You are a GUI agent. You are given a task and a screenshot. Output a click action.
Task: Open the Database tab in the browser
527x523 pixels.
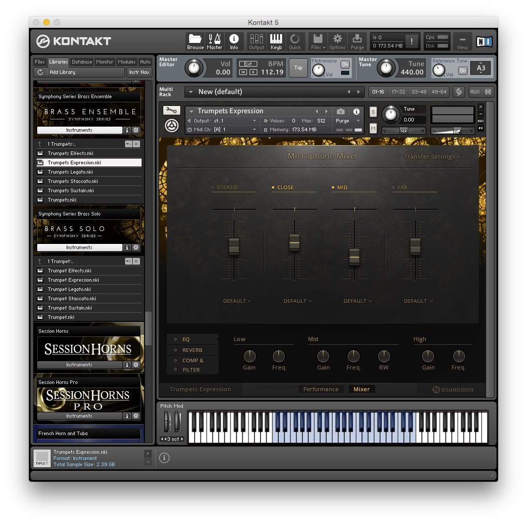tap(82, 61)
